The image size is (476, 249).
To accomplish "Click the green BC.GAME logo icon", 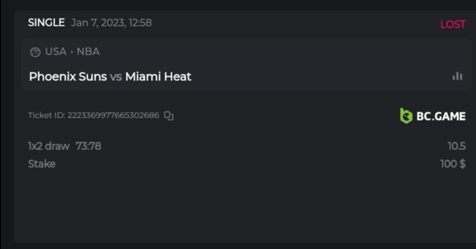I will [x=406, y=116].
